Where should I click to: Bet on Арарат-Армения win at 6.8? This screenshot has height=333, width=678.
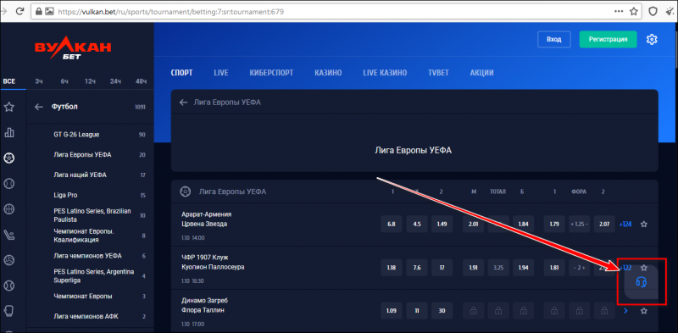392,225
